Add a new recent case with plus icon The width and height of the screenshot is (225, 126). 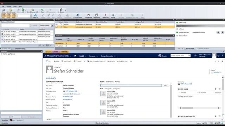(x=216, y=89)
